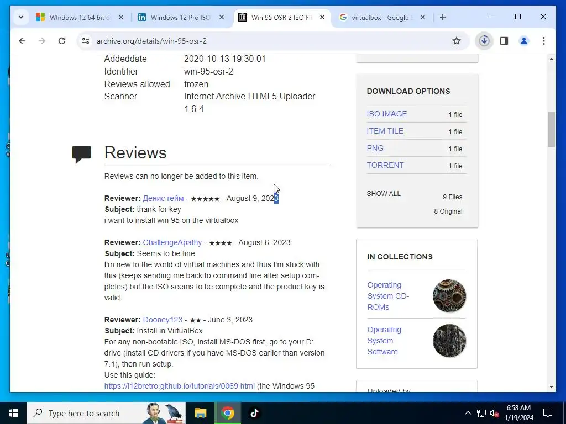Show hidden system tray icons
Screen dimensions: 566x424
[x=468, y=413]
